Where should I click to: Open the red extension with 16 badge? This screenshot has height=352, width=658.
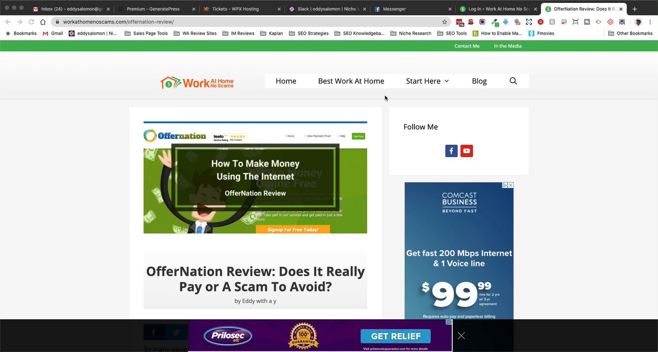[460, 22]
